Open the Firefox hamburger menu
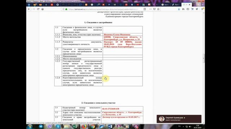This screenshot has height=129, width=231. point(202,9)
